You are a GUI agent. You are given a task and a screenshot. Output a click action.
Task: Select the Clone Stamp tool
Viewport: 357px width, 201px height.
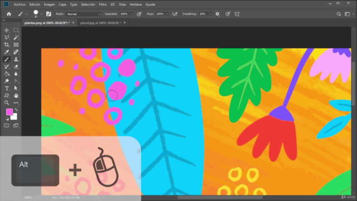click(x=16, y=59)
